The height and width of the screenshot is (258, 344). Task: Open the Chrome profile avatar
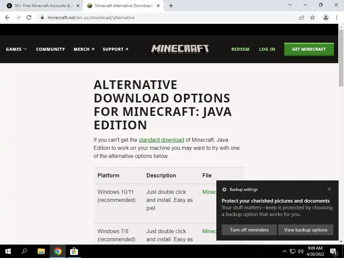(326, 17)
